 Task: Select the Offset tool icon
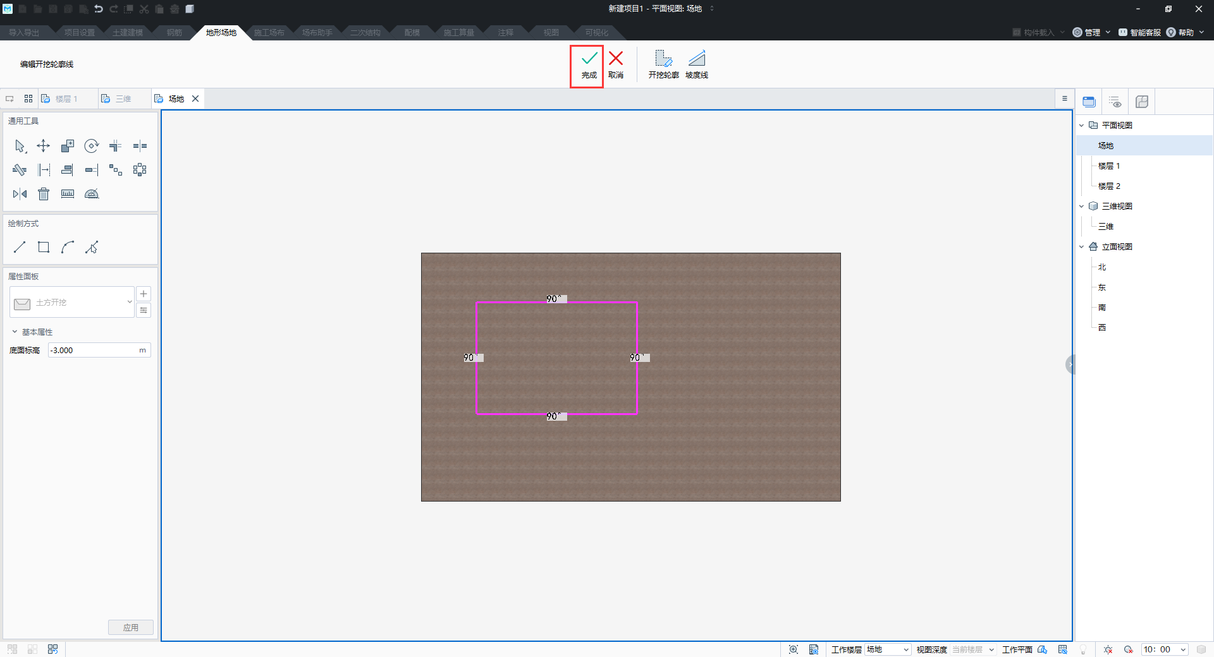[44, 170]
